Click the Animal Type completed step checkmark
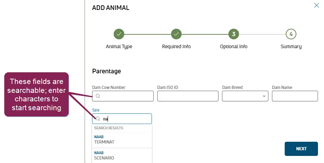The height and width of the screenshot is (163, 324). [119, 34]
